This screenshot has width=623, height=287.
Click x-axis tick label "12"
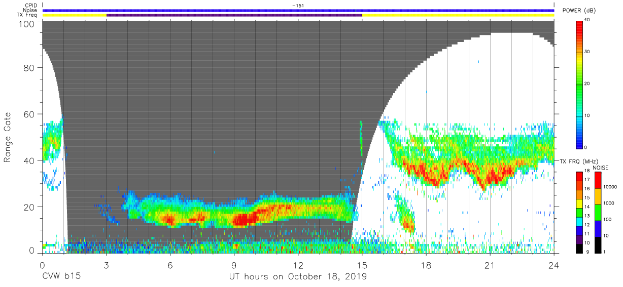pos(298,265)
